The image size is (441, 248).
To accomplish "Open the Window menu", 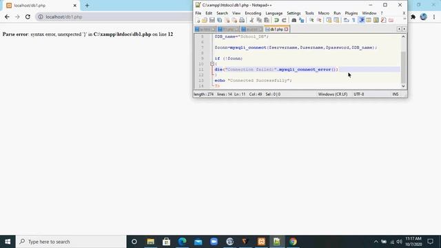I will [x=369, y=13].
